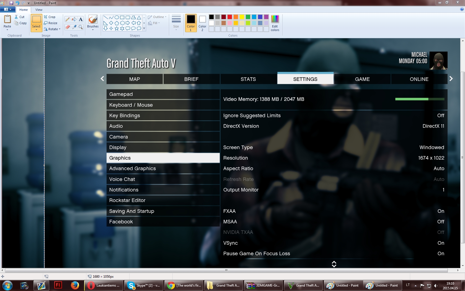Toggle Ignore Suggested Limits setting
The height and width of the screenshot is (291, 465).
coord(334,116)
